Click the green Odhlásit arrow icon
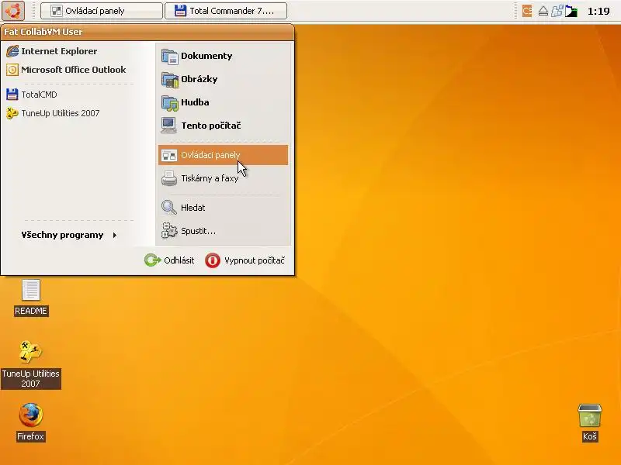 152,260
